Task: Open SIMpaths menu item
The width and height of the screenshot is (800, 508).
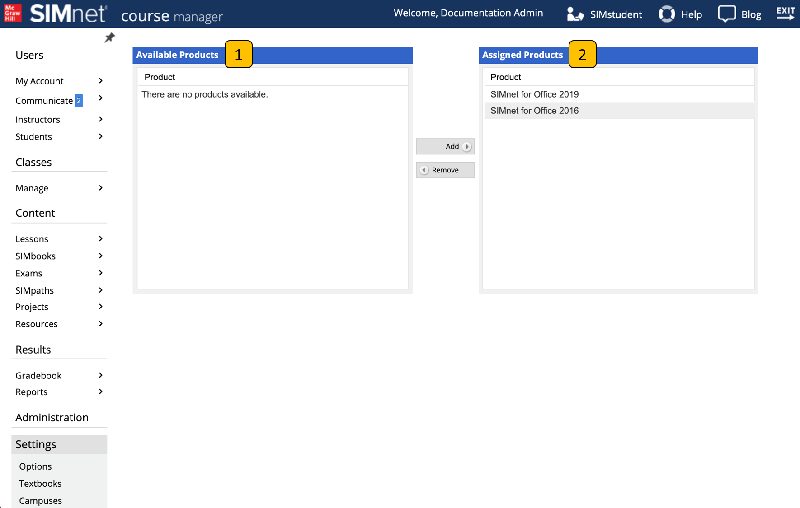Action: click(x=34, y=290)
